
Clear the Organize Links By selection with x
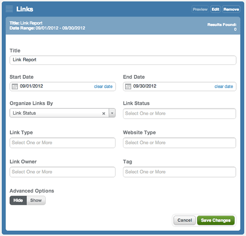pyautogui.click(x=104, y=113)
